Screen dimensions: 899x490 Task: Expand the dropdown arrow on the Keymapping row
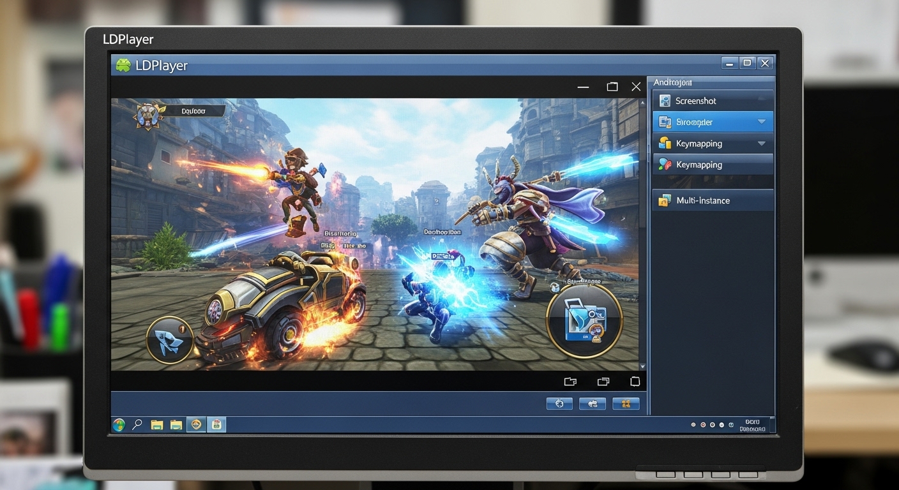tap(761, 144)
